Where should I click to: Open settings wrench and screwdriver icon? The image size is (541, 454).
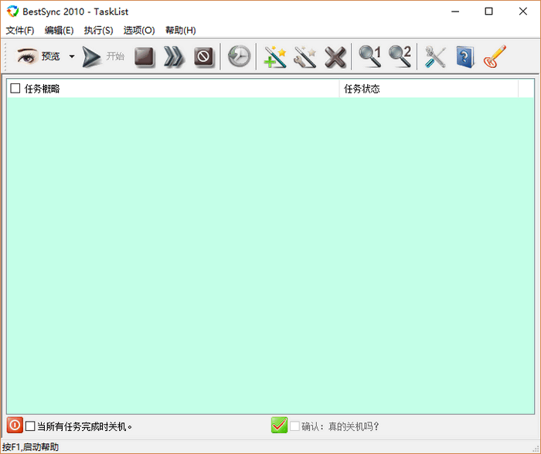pyautogui.click(x=434, y=56)
